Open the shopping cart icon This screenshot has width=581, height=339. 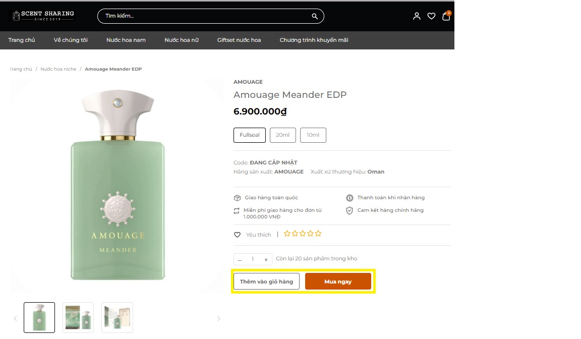pyautogui.click(x=446, y=16)
